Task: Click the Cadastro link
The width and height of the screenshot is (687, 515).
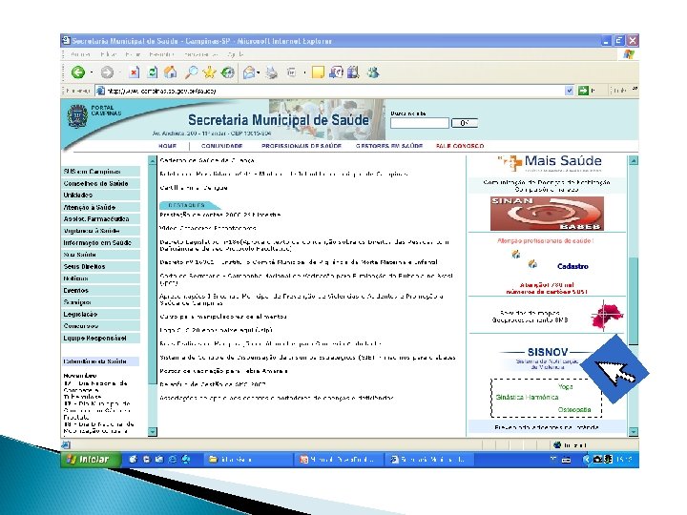Action: [x=572, y=266]
